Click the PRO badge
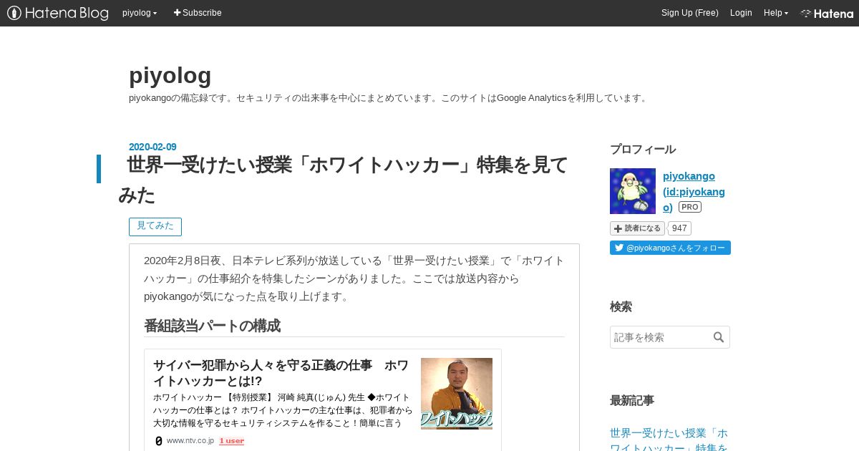The image size is (859, 451). coord(689,207)
